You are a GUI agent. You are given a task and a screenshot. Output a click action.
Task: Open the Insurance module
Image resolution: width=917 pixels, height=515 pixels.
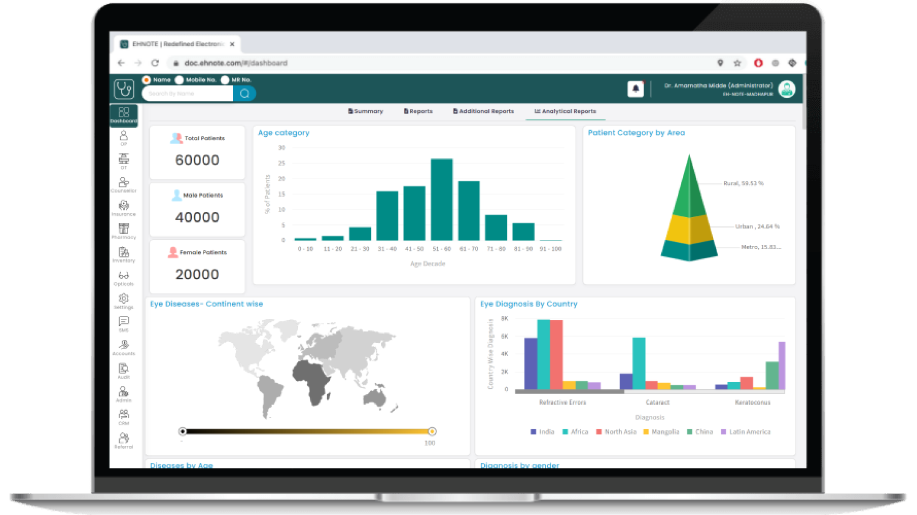click(124, 208)
